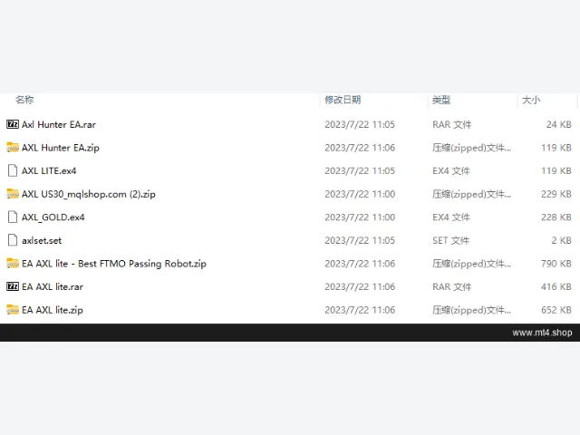Click the 790 KB size cell
The image size is (580, 435).
pos(556,264)
